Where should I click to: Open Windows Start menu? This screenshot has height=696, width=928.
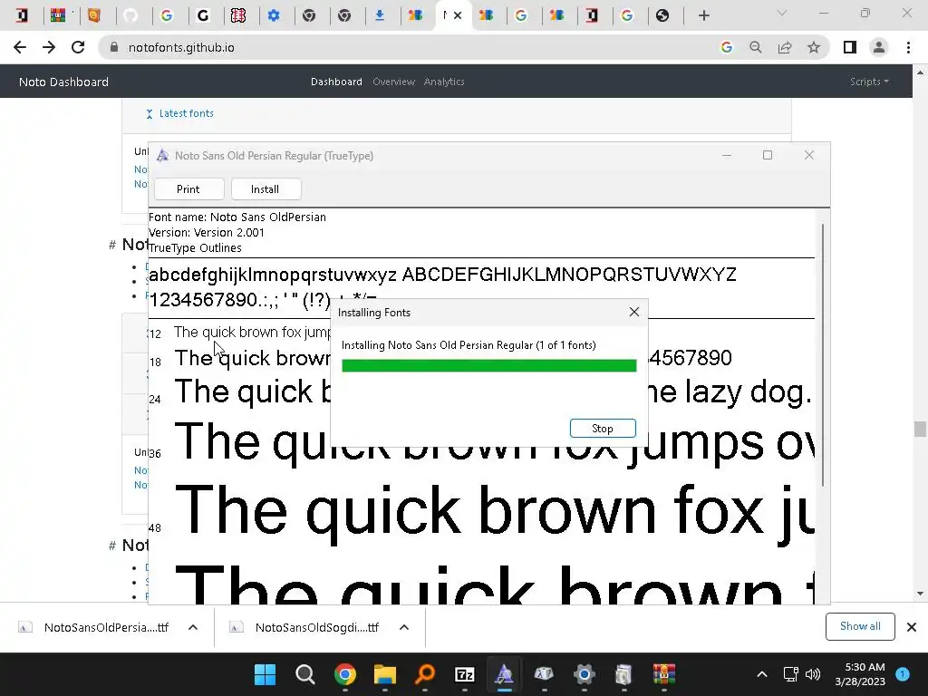266,674
